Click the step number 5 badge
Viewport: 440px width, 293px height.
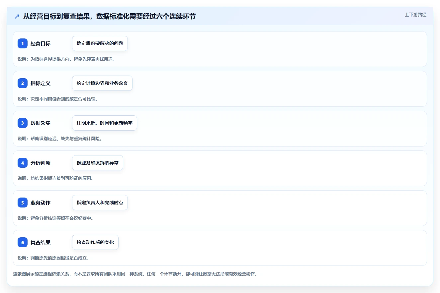(x=23, y=203)
